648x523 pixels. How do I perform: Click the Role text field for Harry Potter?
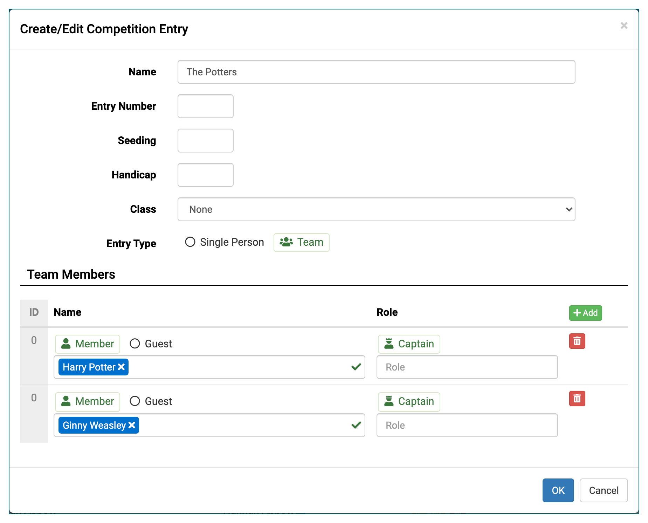[x=467, y=367]
